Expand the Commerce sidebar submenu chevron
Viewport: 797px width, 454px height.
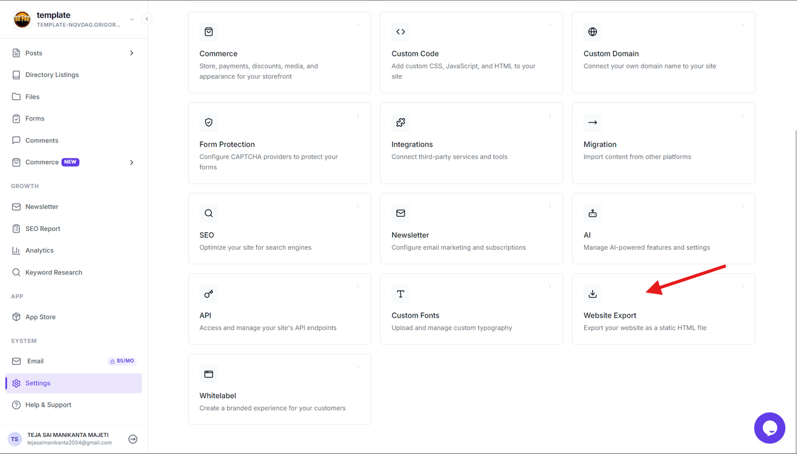132,163
